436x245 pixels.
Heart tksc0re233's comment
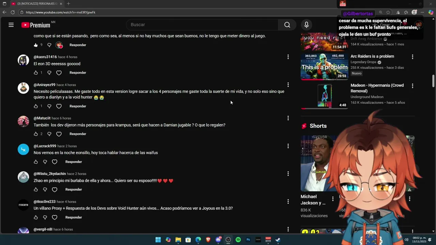click(54, 217)
